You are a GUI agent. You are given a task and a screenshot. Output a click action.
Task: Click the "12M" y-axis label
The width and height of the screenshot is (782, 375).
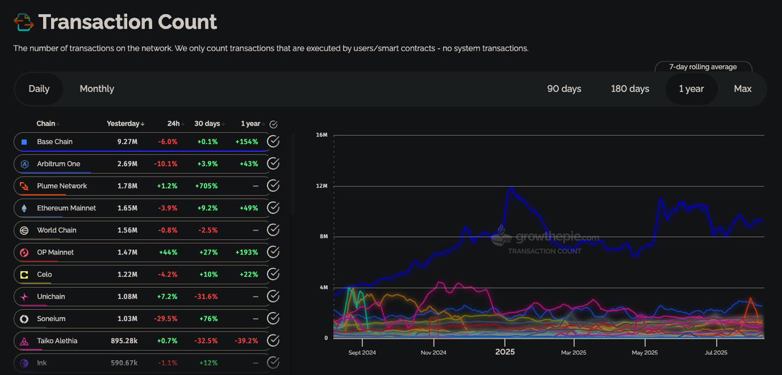point(321,186)
